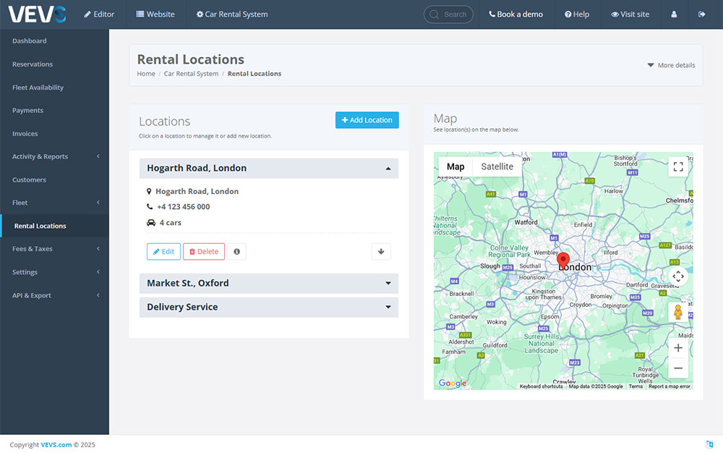This screenshot has height=453, width=723.
Task: Click the Search field in top bar
Action: point(449,14)
